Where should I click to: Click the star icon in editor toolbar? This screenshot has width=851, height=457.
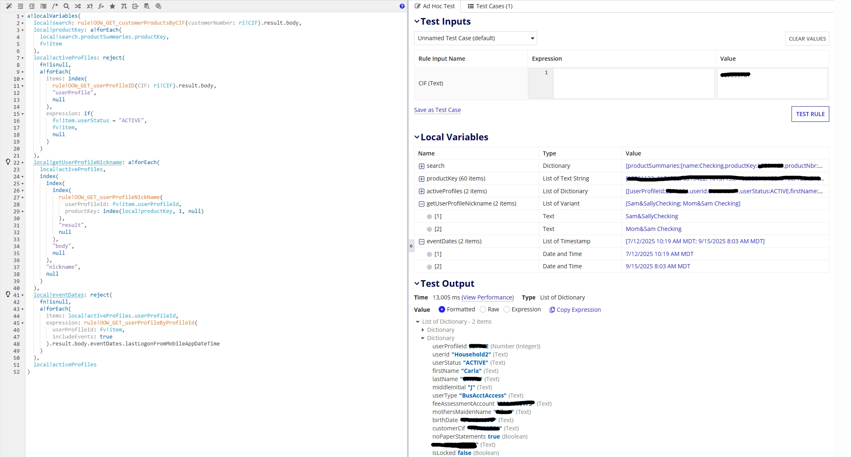tap(112, 6)
